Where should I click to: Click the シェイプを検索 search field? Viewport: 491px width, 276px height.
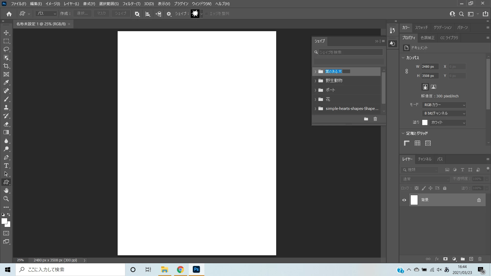(x=350, y=52)
